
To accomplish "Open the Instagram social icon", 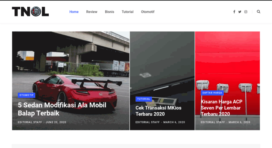I will coord(246,12).
